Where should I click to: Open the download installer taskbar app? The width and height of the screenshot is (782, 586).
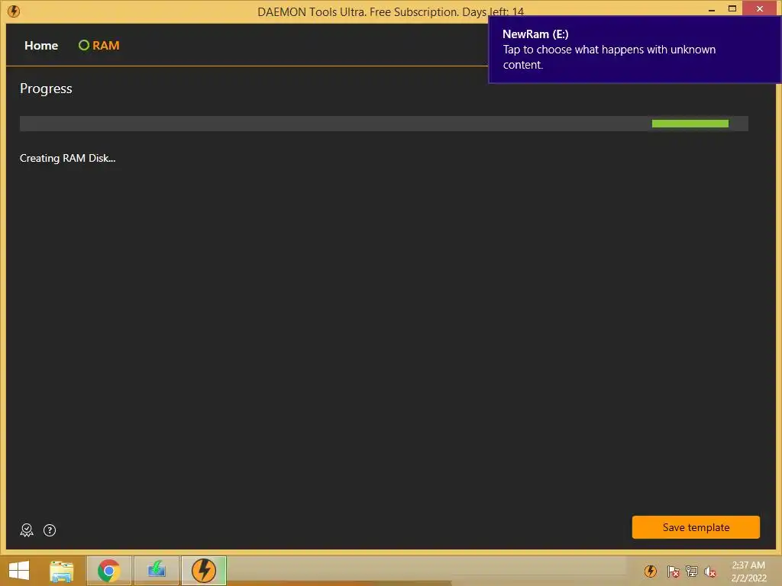[157, 571]
